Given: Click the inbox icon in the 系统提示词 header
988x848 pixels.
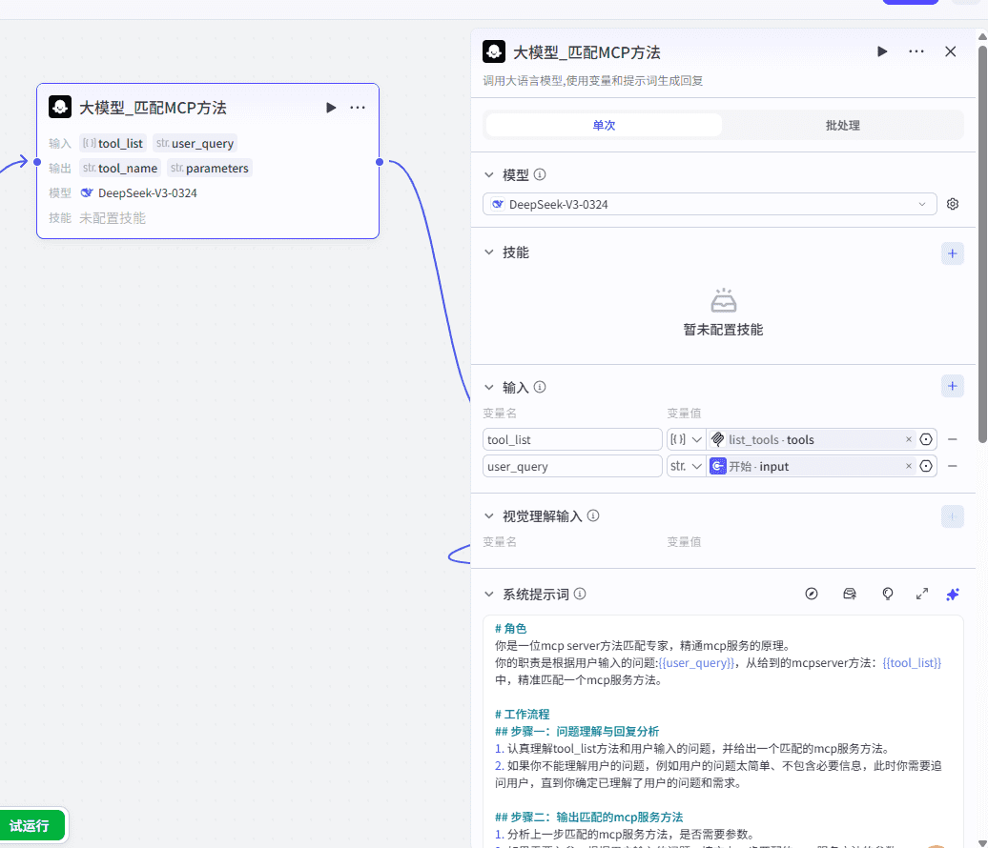Looking at the screenshot, I should pyautogui.click(x=850, y=594).
